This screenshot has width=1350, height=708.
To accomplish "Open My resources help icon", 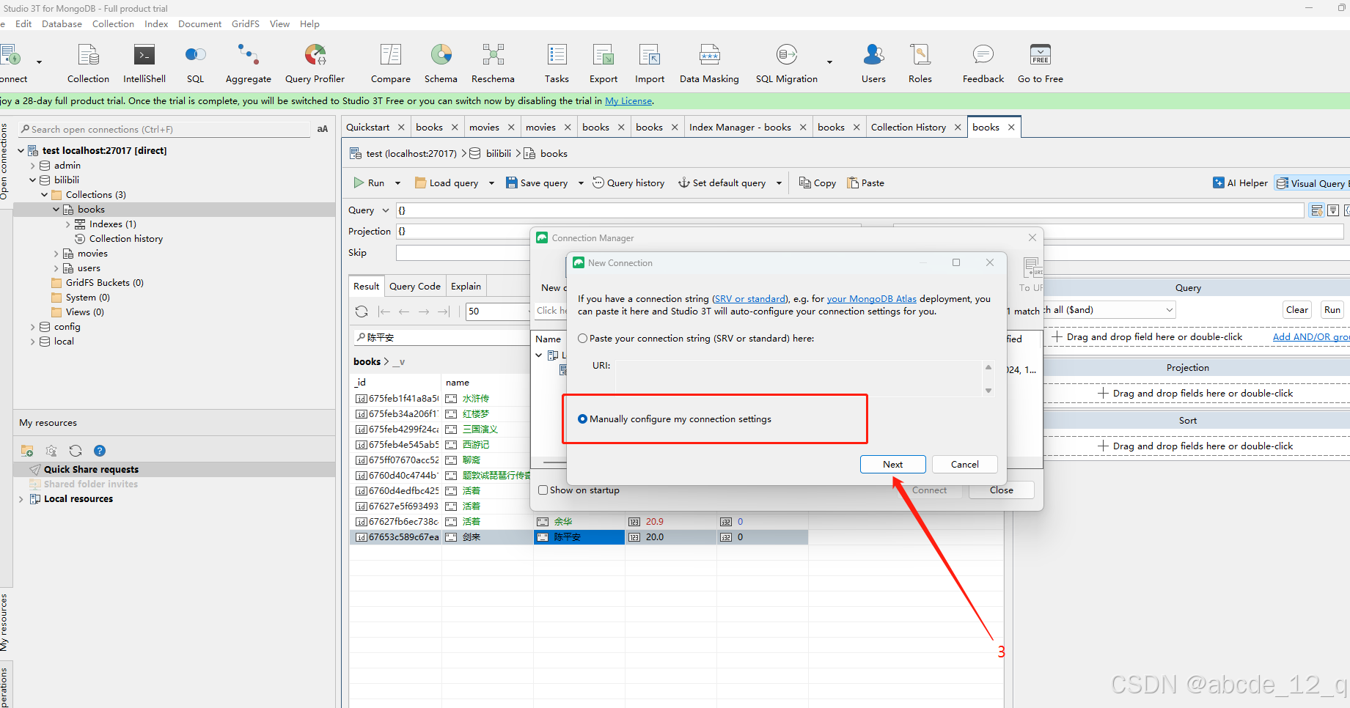I will pos(100,451).
